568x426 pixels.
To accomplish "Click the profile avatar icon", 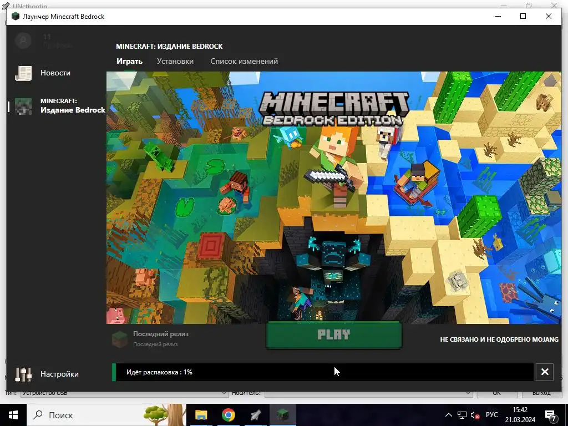I will (23, 40).
